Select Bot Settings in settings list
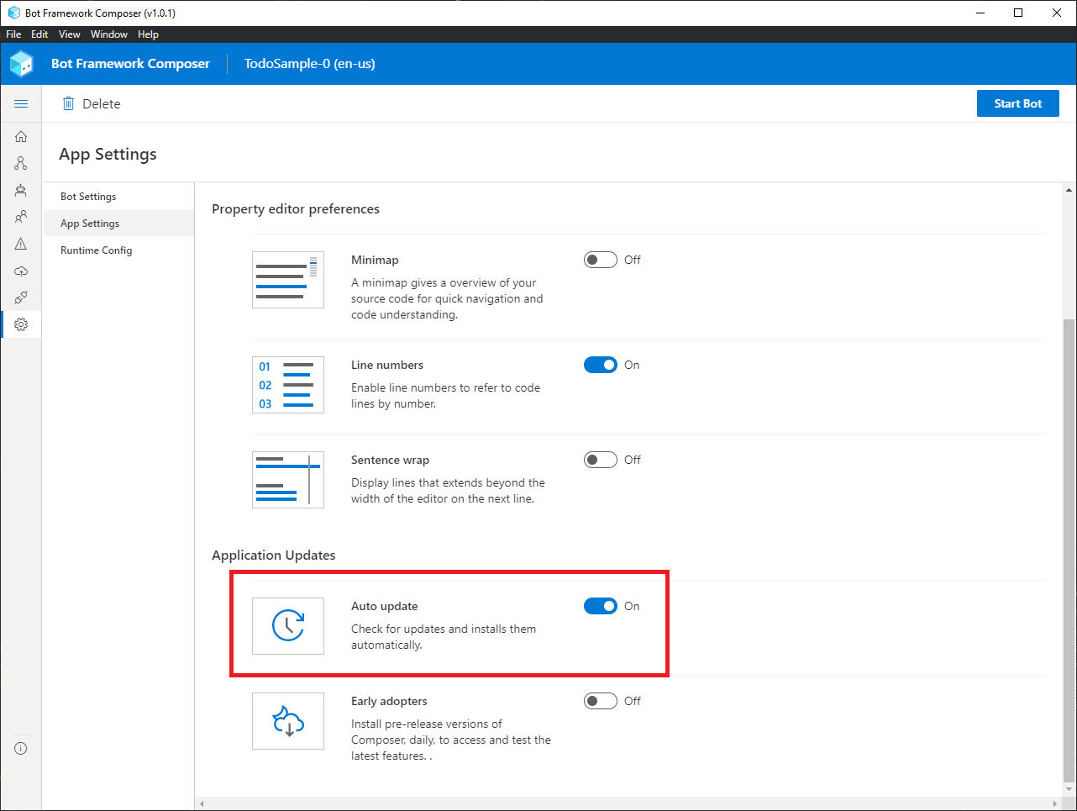Image resolution: width=1077 pixels, height=811 pixels. pos(88,197)
